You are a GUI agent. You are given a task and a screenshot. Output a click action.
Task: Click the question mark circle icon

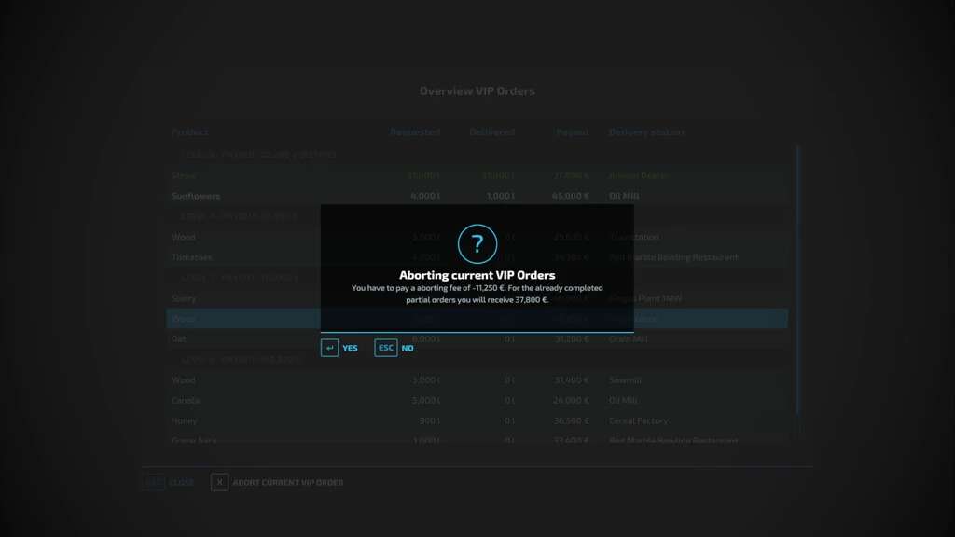click(477, 244)
